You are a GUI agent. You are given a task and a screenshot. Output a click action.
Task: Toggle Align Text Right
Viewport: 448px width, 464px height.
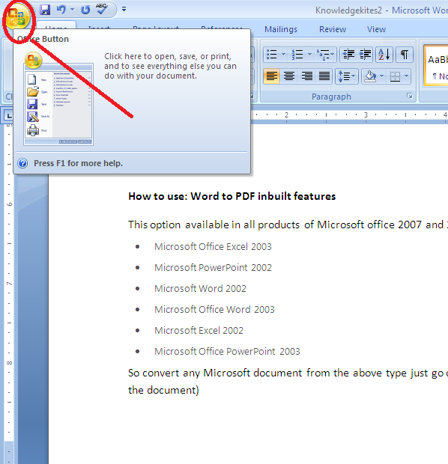306,76
